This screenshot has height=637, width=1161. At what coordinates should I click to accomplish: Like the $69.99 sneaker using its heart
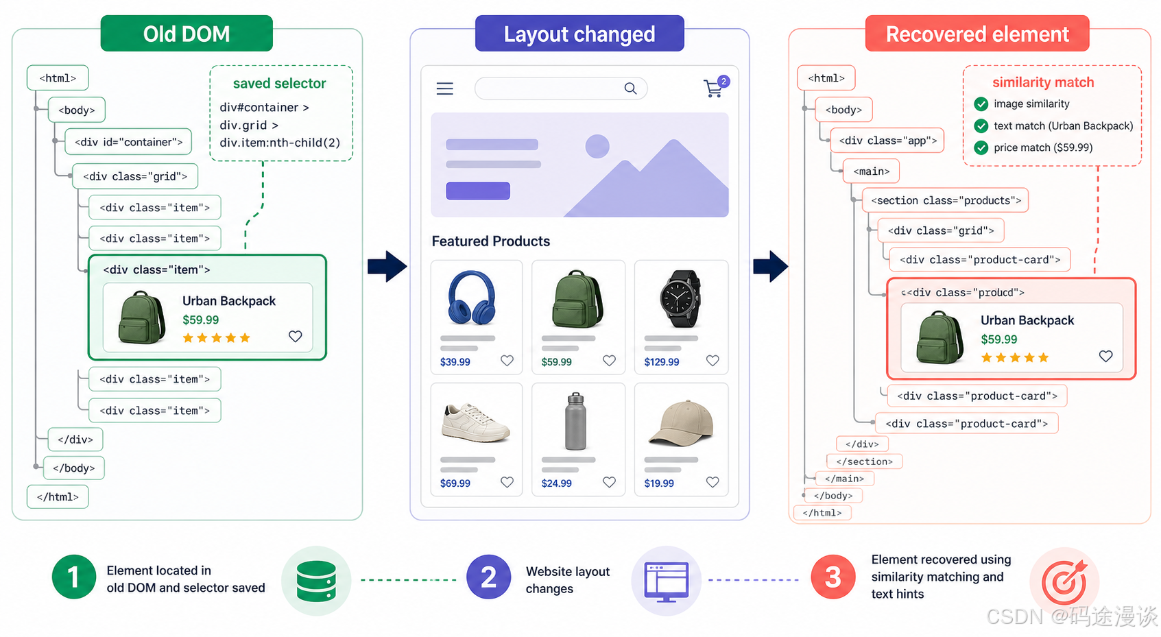(507, 482)
